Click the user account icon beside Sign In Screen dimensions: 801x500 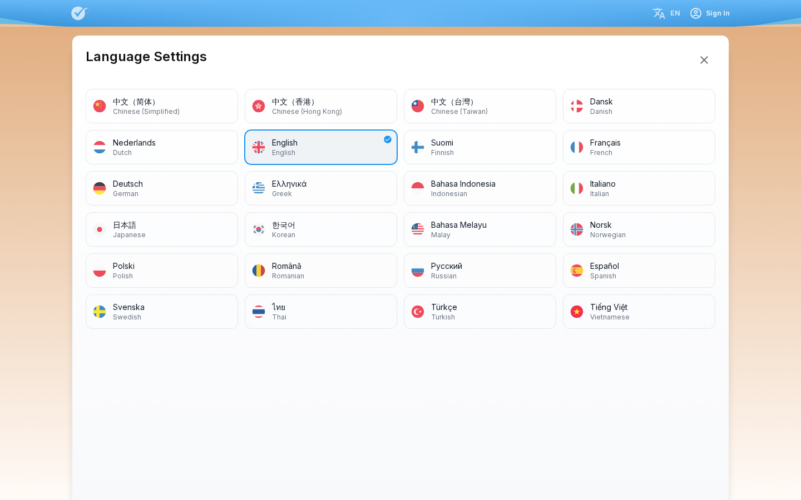tap(696, 13)
